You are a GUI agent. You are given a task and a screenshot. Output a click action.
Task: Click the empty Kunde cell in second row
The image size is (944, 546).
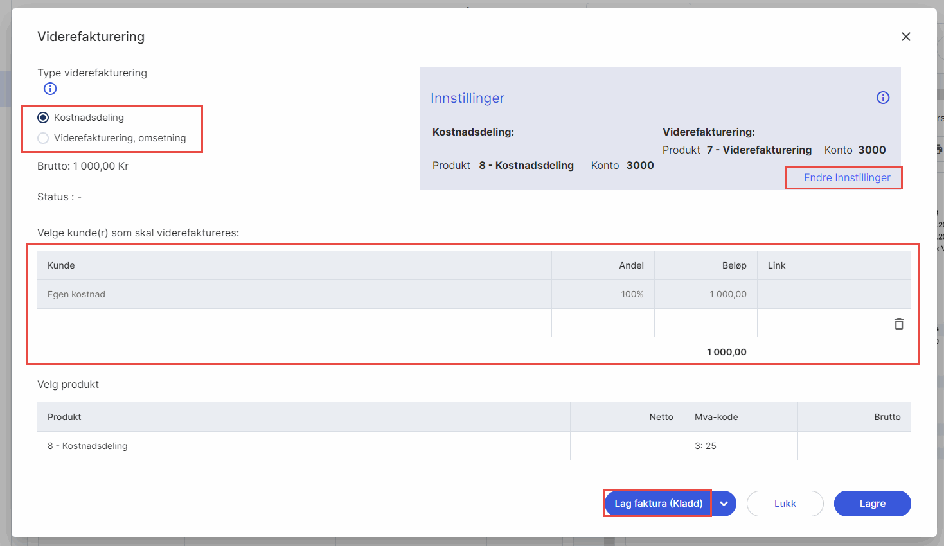tap(294, 323)
